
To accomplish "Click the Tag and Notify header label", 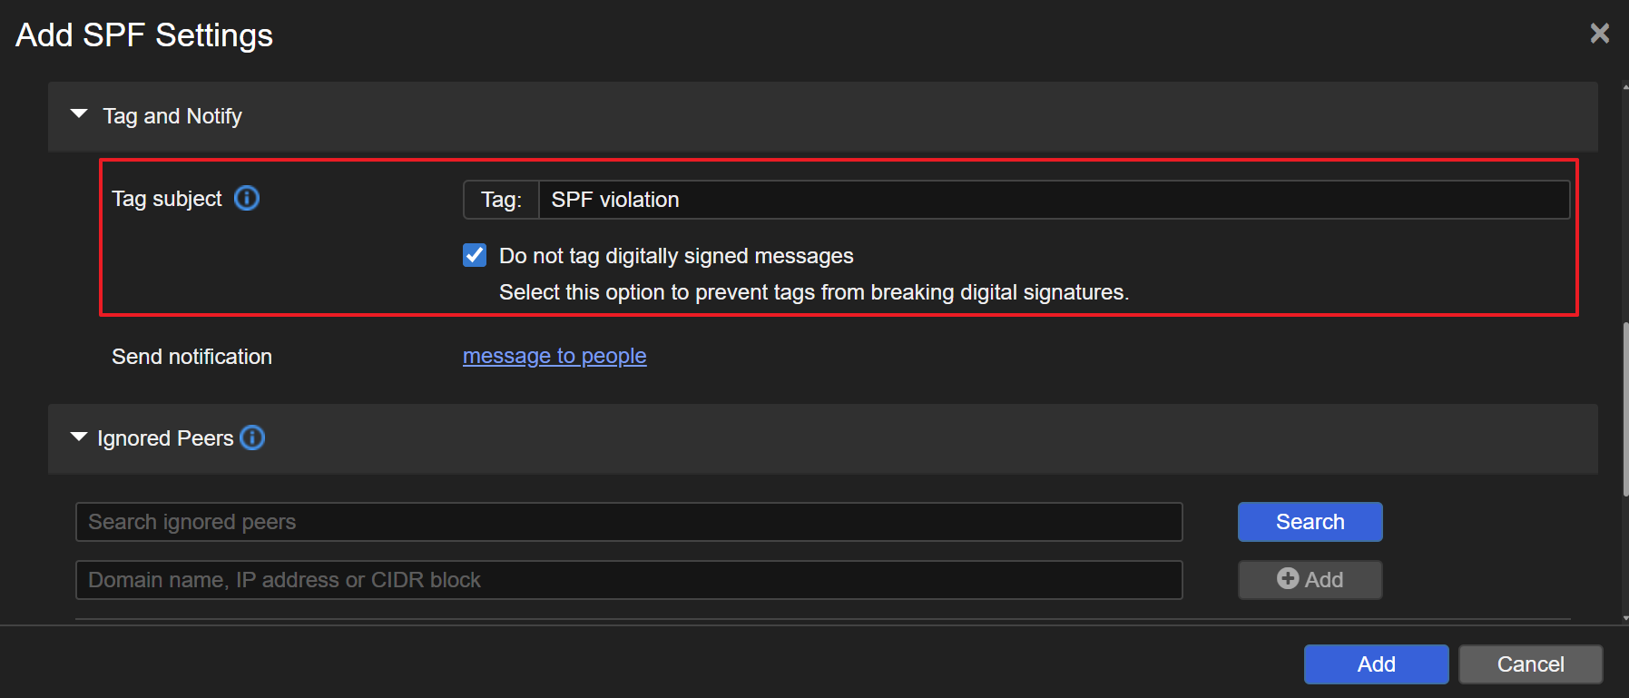I will click(x=172, y=116).
